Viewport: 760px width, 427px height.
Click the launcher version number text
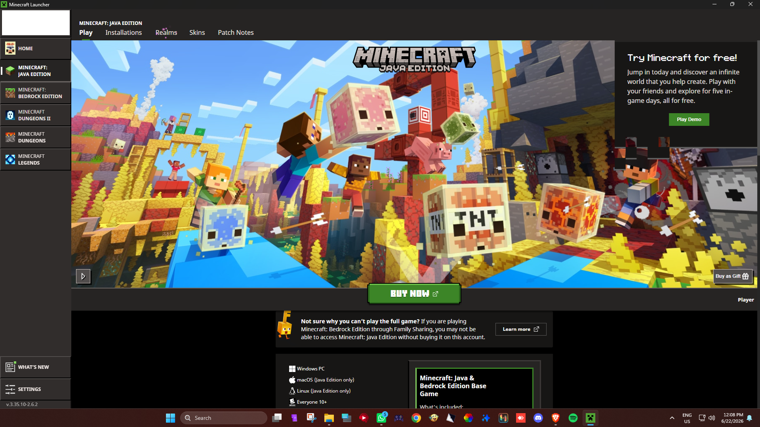[x=22, y=404]
